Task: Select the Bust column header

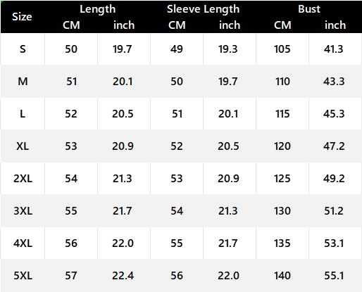Action: [309, 9]
